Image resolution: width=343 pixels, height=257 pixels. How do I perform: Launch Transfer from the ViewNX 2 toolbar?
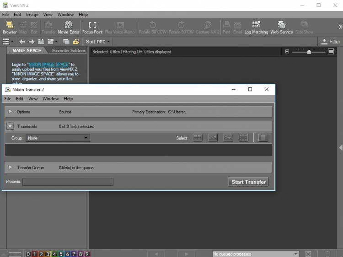coord(48,27)
